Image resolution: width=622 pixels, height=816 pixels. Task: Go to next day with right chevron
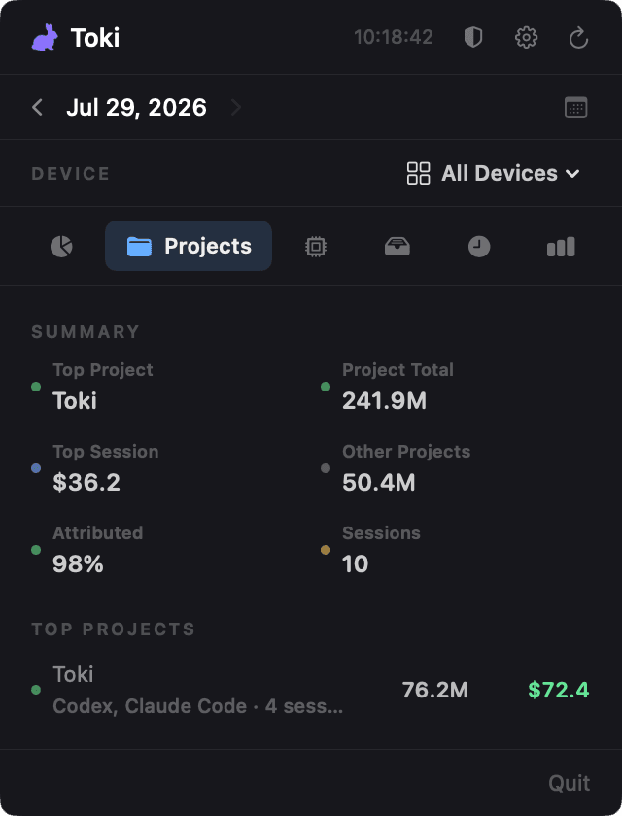(x=236, y=107)
